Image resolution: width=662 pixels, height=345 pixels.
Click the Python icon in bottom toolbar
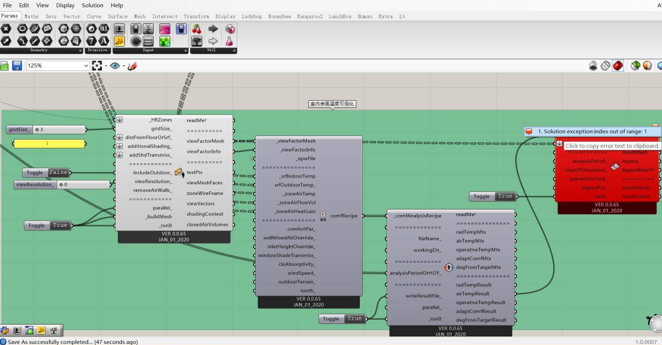tap(5, 331)
